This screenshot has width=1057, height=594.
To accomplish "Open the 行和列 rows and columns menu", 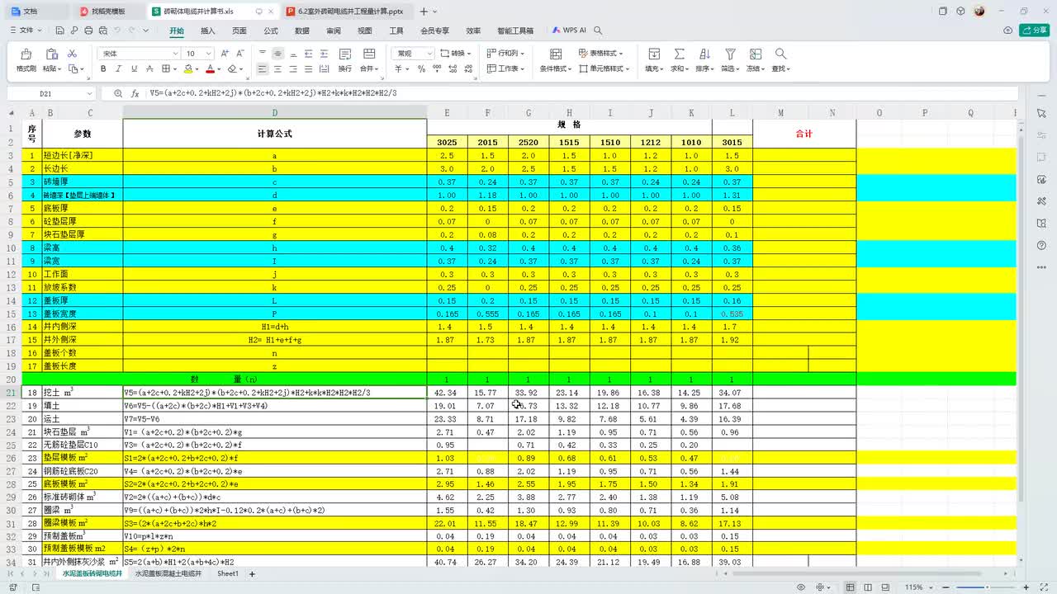I will 504,54.
